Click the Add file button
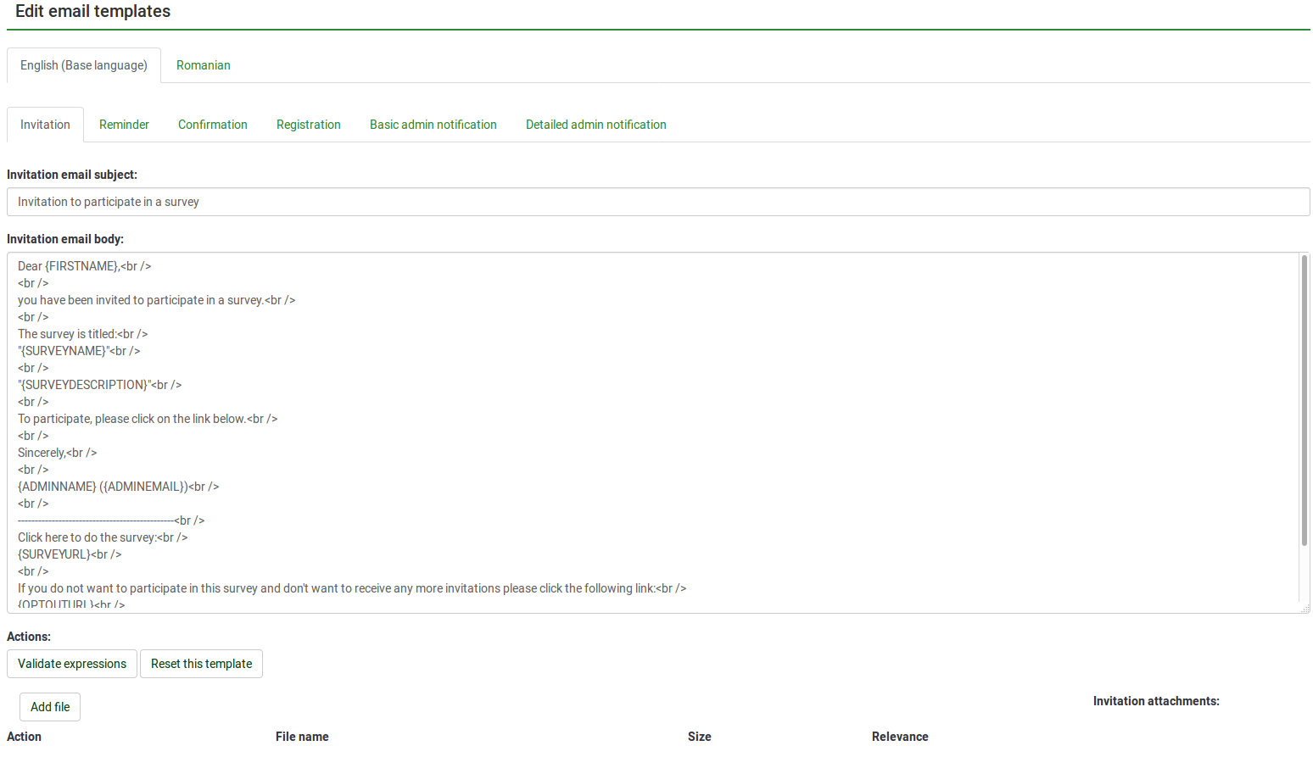 (50, 707)
